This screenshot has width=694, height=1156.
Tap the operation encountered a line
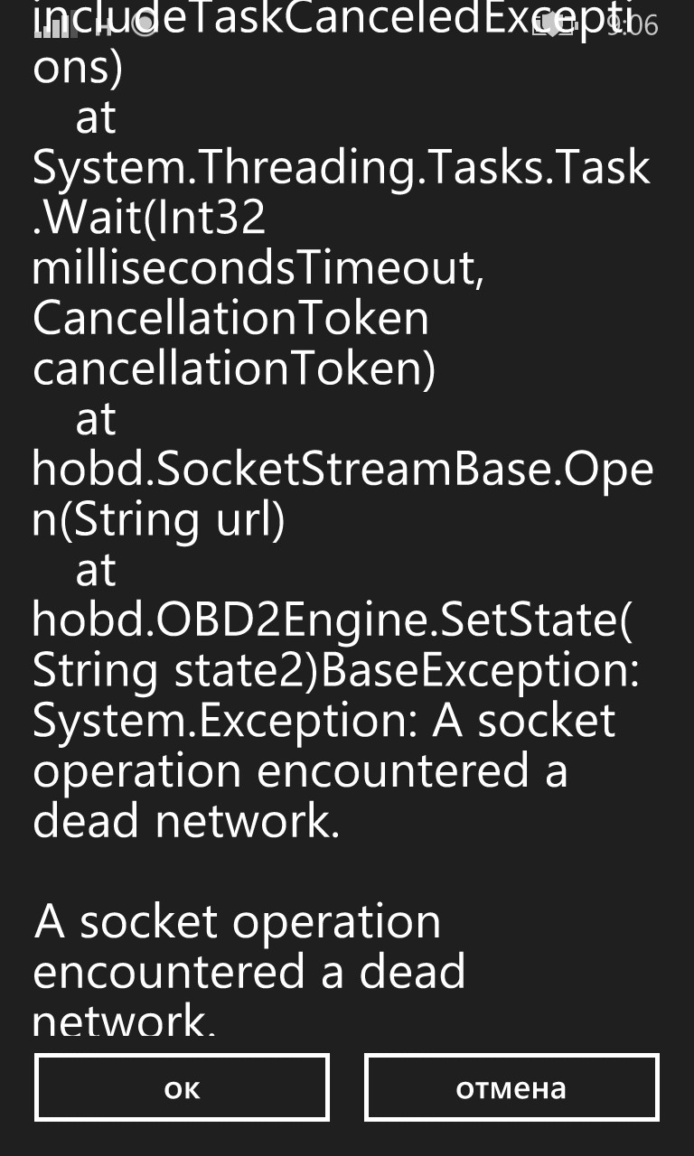click(x=301, y=771)
